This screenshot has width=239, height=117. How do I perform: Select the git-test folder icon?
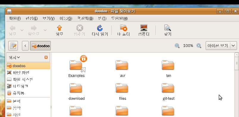(168, 88)
